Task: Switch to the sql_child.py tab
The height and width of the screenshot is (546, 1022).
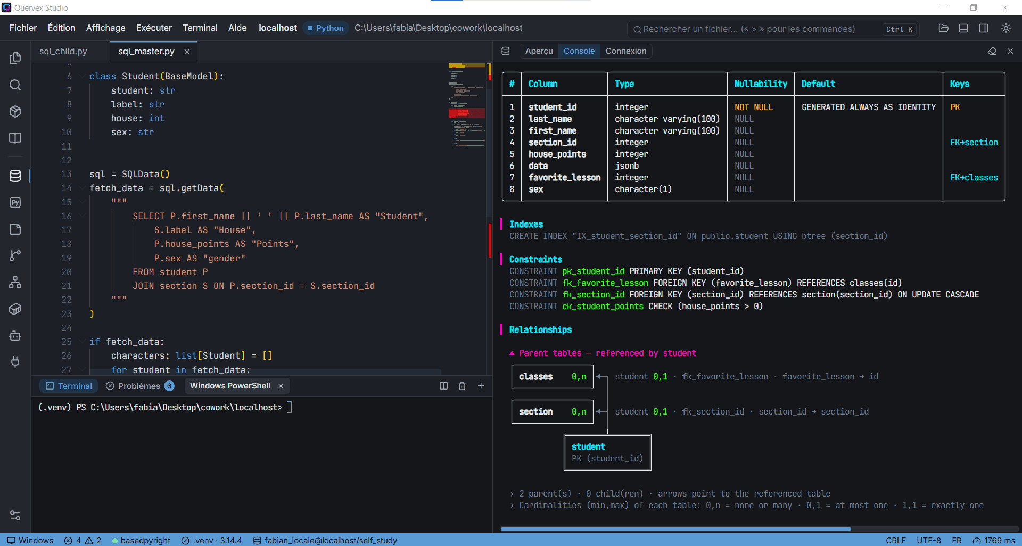Action: click(63, 51)
